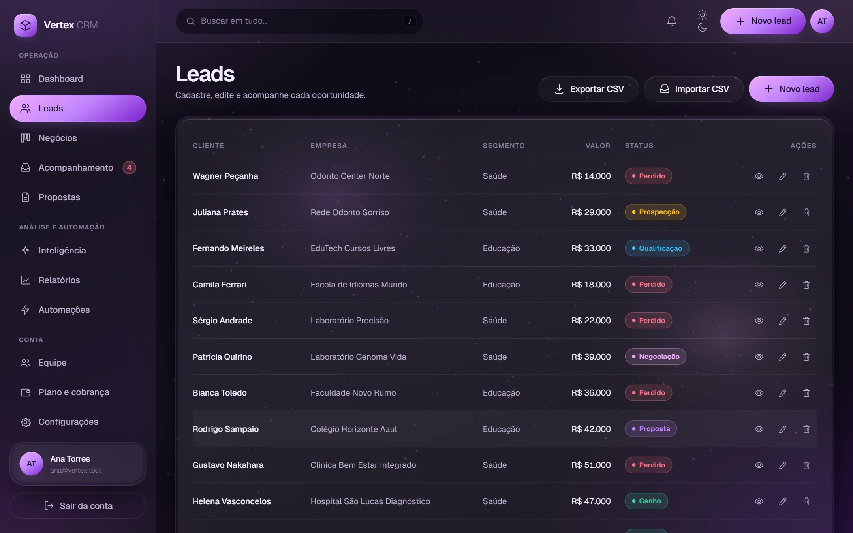Screen dimensions: 853x533
Task: Delete Bianca Toledo lead trash icon
Action: (806, 393)
